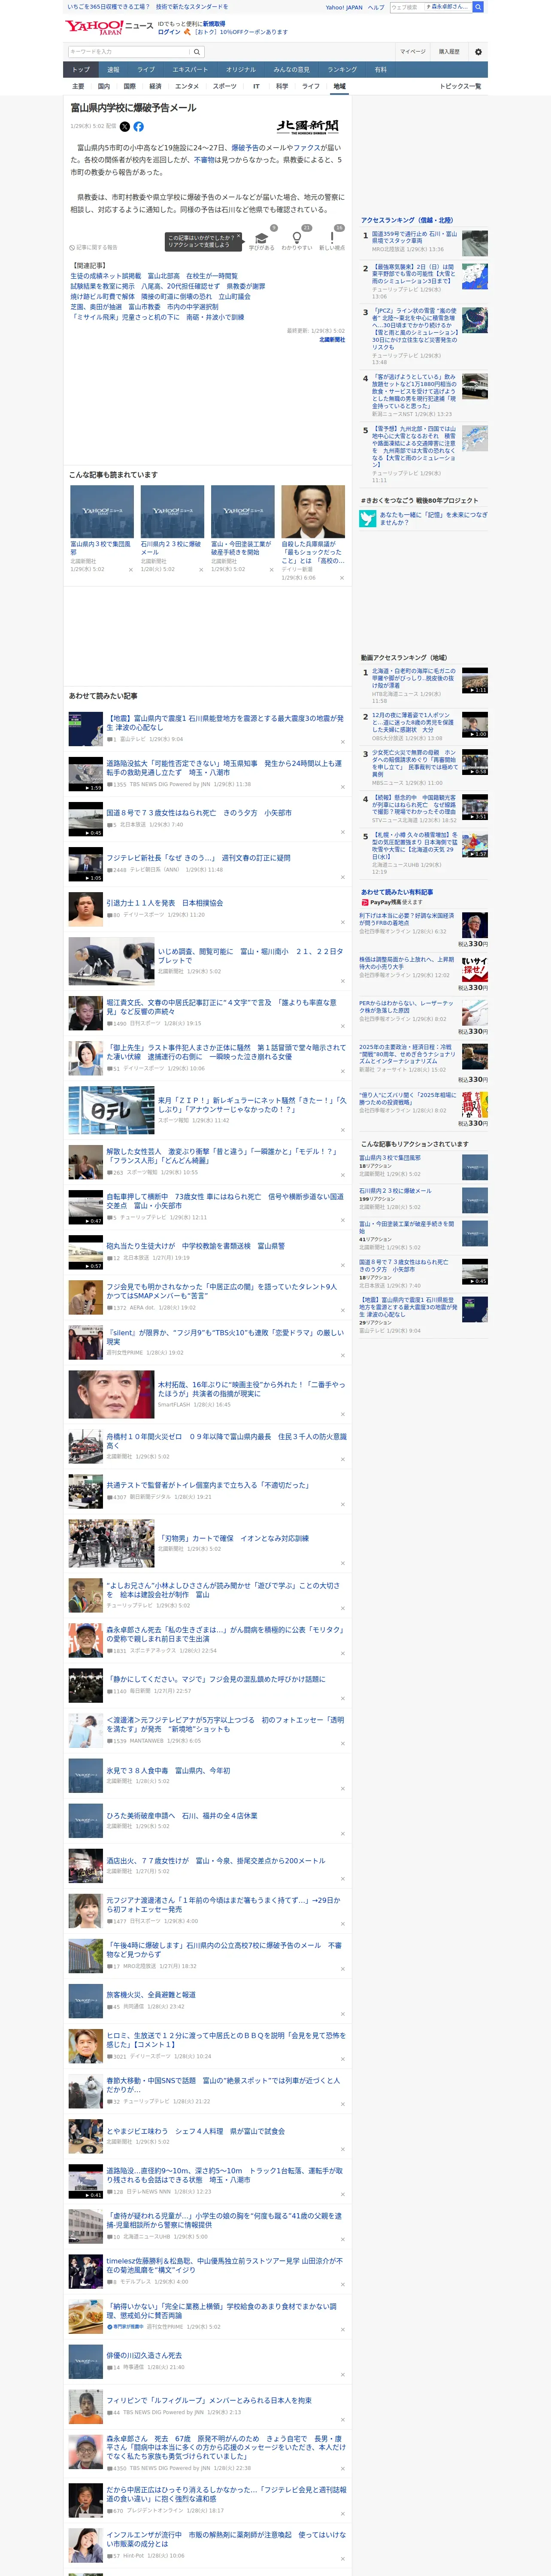The image size is (551, 2576).
Task: Play video ranking 北海道・白老町の海岸に毛ガニ
Action: click(x=475, y=681)
